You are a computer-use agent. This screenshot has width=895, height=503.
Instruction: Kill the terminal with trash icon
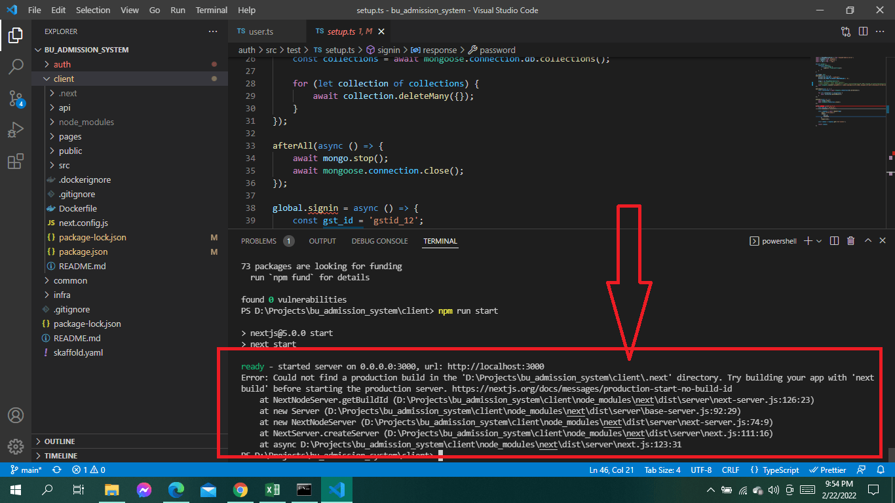tap(850, 241)
